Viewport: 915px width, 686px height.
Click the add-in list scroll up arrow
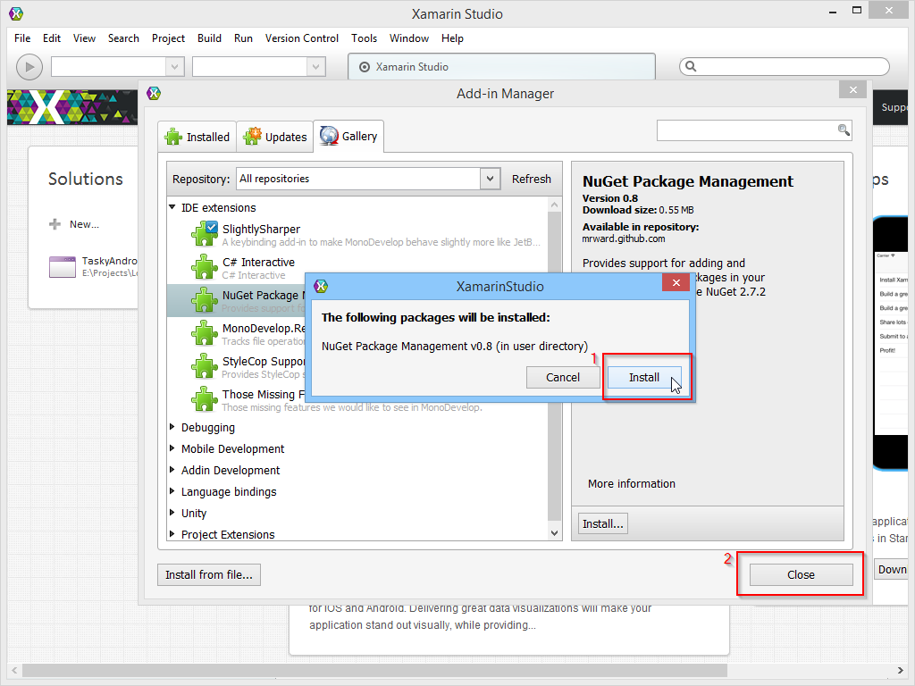554,205
